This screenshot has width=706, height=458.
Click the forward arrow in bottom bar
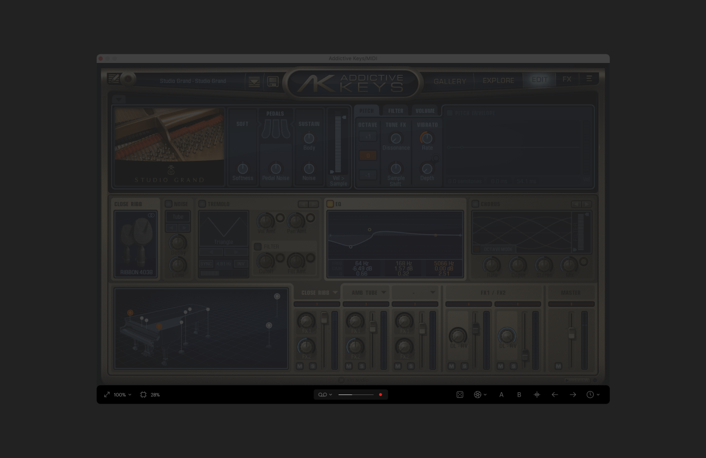[572, 394]
